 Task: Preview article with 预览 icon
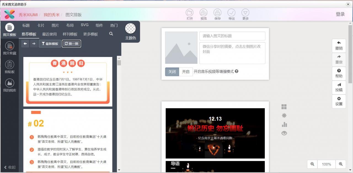pos(204,14)
